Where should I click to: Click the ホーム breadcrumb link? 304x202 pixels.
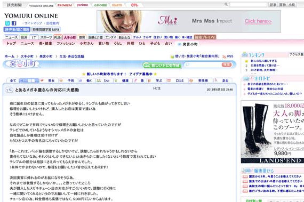(10, 56)
